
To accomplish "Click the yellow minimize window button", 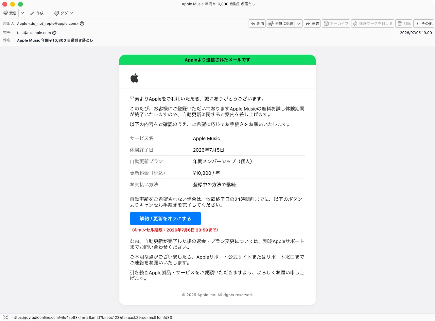I will pyautogui.click(x=13, y=4).
